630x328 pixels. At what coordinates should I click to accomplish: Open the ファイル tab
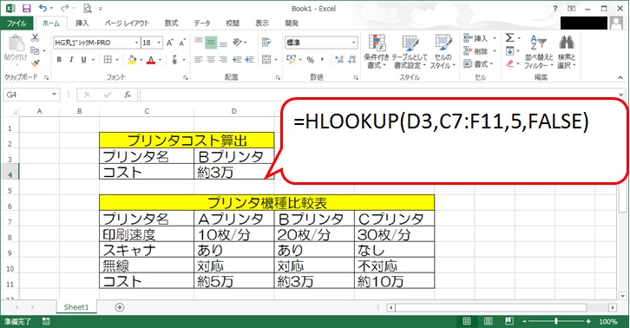(x=16, y=23)
